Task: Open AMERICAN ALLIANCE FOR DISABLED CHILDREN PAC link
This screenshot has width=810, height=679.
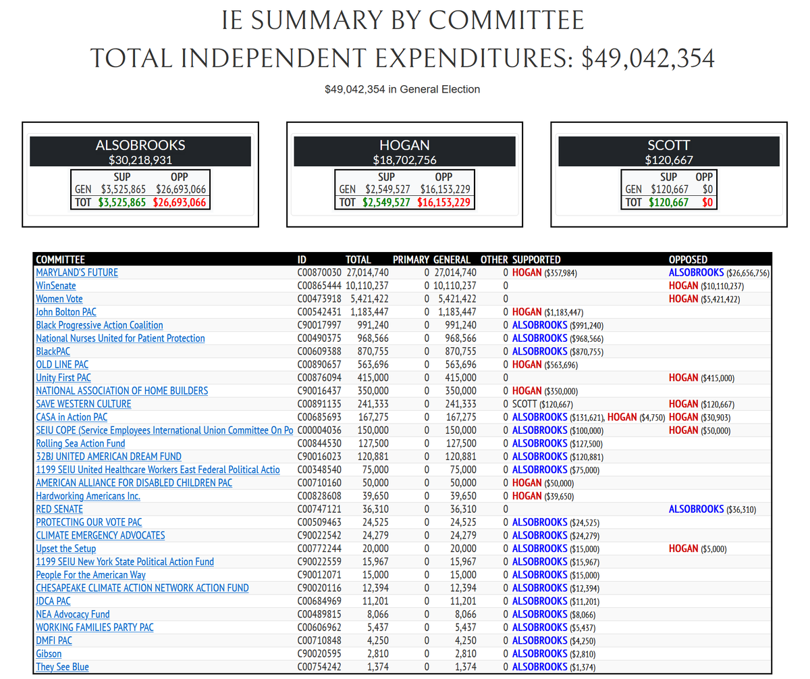Action: (134, 483)
